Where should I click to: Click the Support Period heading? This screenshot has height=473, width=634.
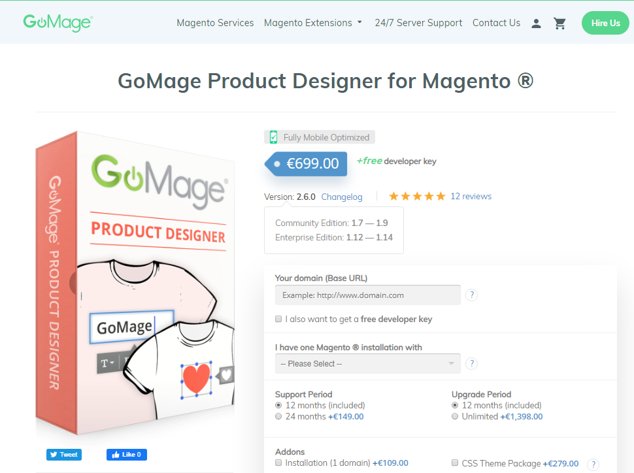pos(304,394)
